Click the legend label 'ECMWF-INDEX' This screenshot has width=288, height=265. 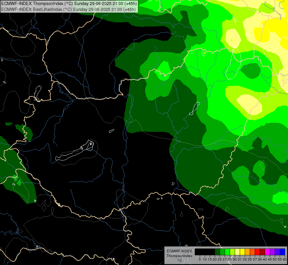tap(179, 251)
